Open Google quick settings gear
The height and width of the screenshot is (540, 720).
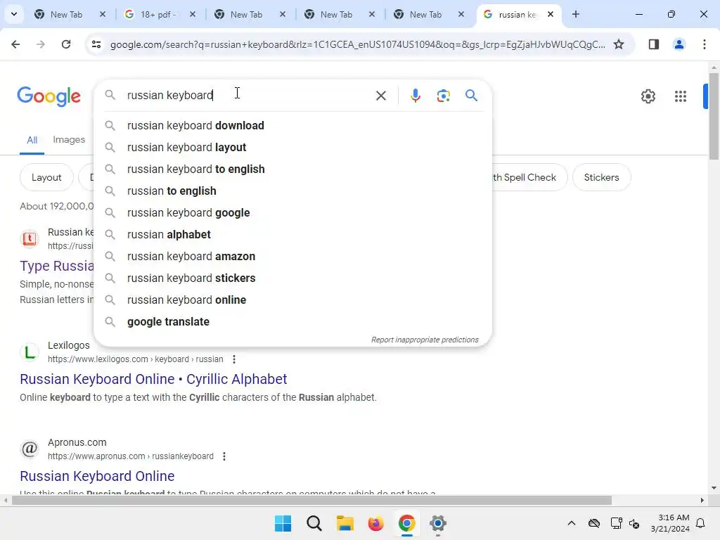coord(648,96)
